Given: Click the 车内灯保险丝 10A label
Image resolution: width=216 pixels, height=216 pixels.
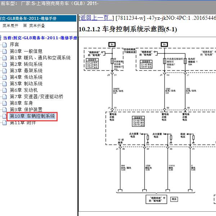Looking at the screenshot, I should tap(193, 62).
